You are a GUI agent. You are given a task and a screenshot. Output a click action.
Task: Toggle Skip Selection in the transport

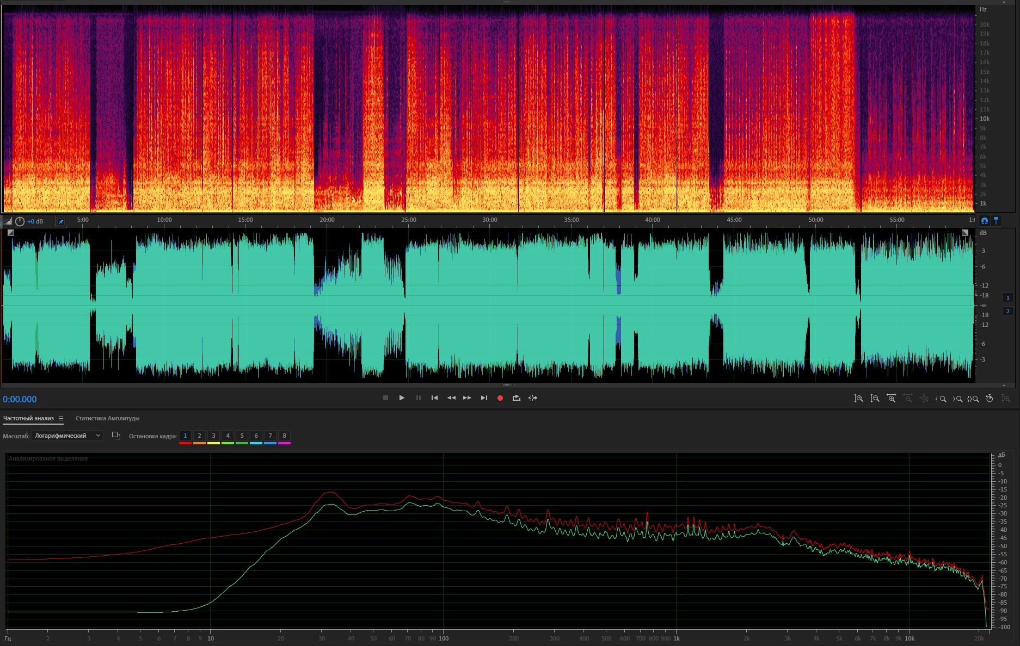coord(533,398)
